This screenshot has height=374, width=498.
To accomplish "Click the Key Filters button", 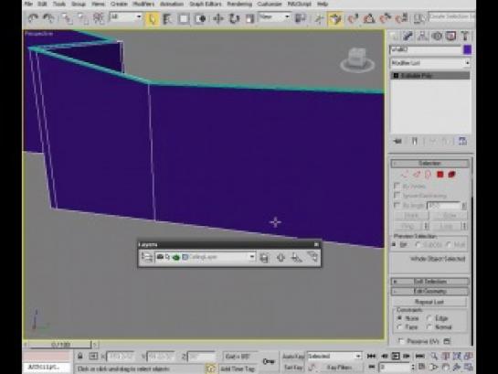I will pyautogui.click(x=340, y=368).
